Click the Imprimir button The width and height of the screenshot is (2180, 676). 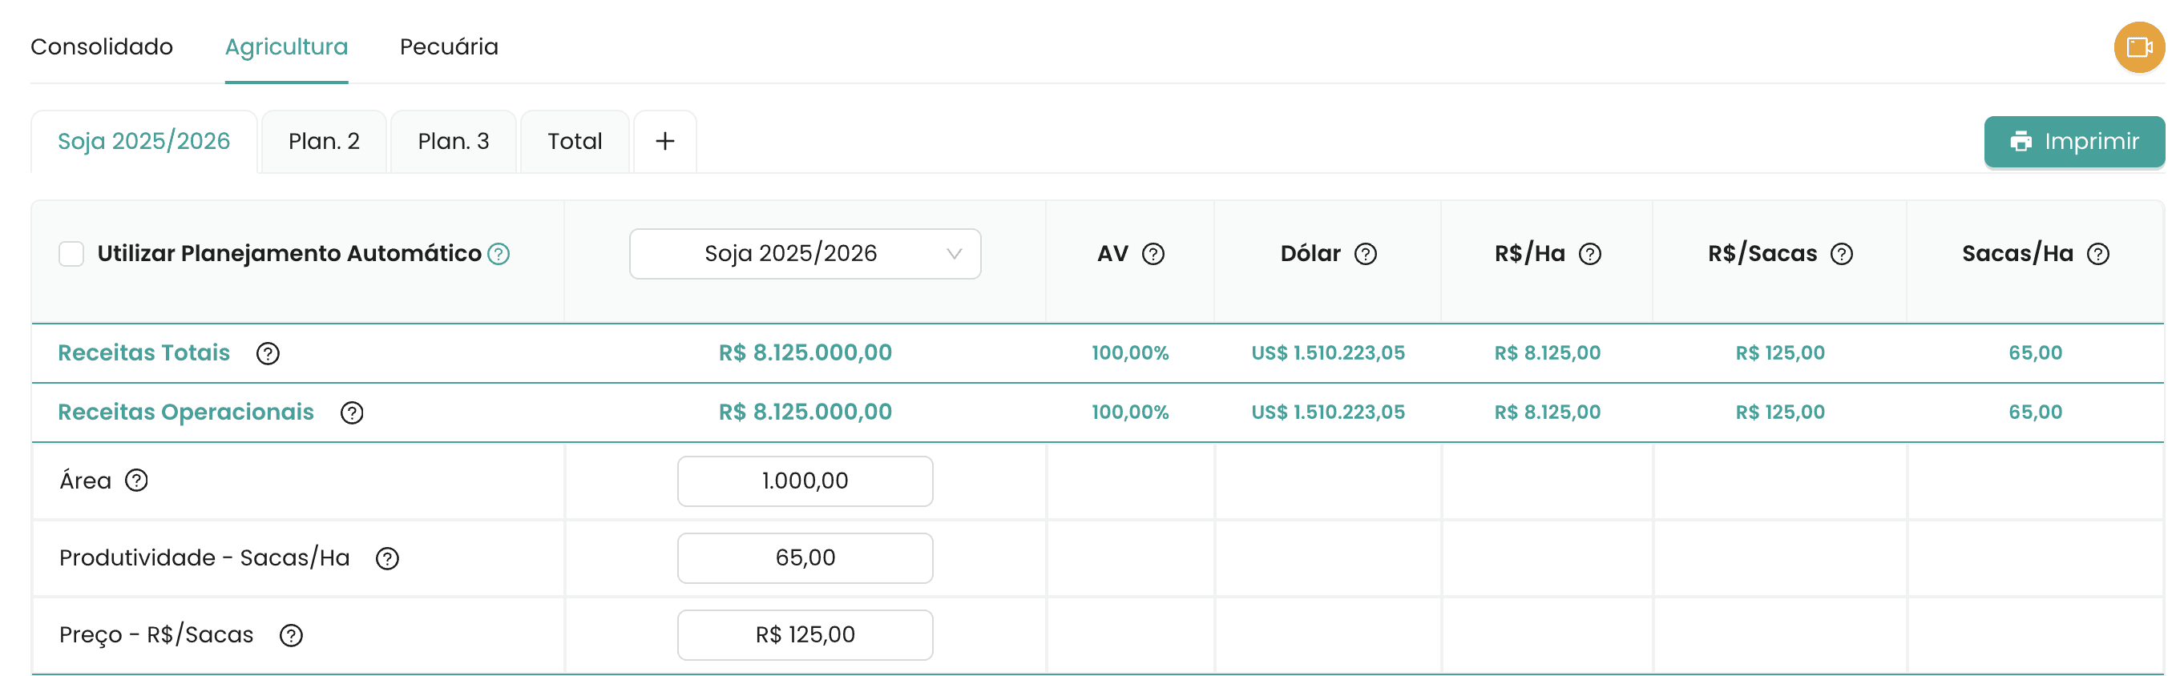click(x=2073, y=141)
